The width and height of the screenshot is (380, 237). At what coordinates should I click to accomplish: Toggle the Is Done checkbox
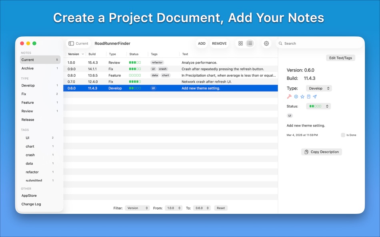pos(343,135)
